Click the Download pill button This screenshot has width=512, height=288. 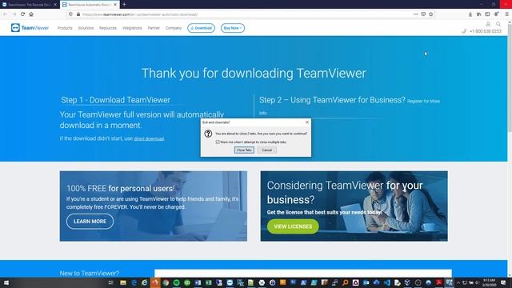[201, 28]
